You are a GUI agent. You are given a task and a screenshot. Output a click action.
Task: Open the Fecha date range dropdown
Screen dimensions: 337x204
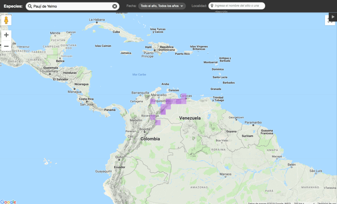coord(162,6)
